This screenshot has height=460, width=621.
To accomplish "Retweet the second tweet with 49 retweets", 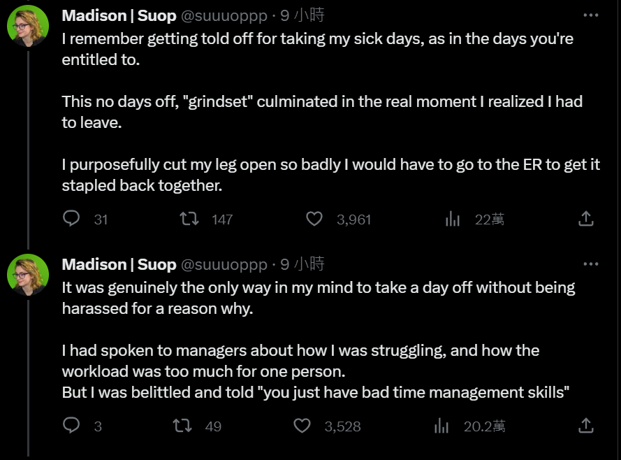I will (x=182, y=425).
